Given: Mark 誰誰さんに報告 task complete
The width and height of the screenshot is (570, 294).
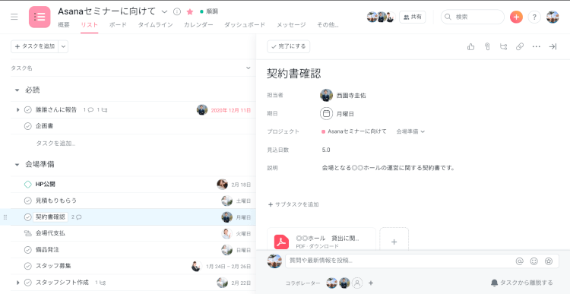Looking at the screenshot, I should tap(27, 109).
